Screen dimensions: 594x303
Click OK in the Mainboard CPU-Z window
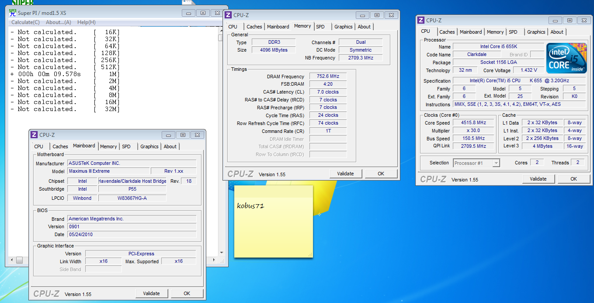(187, 293)
